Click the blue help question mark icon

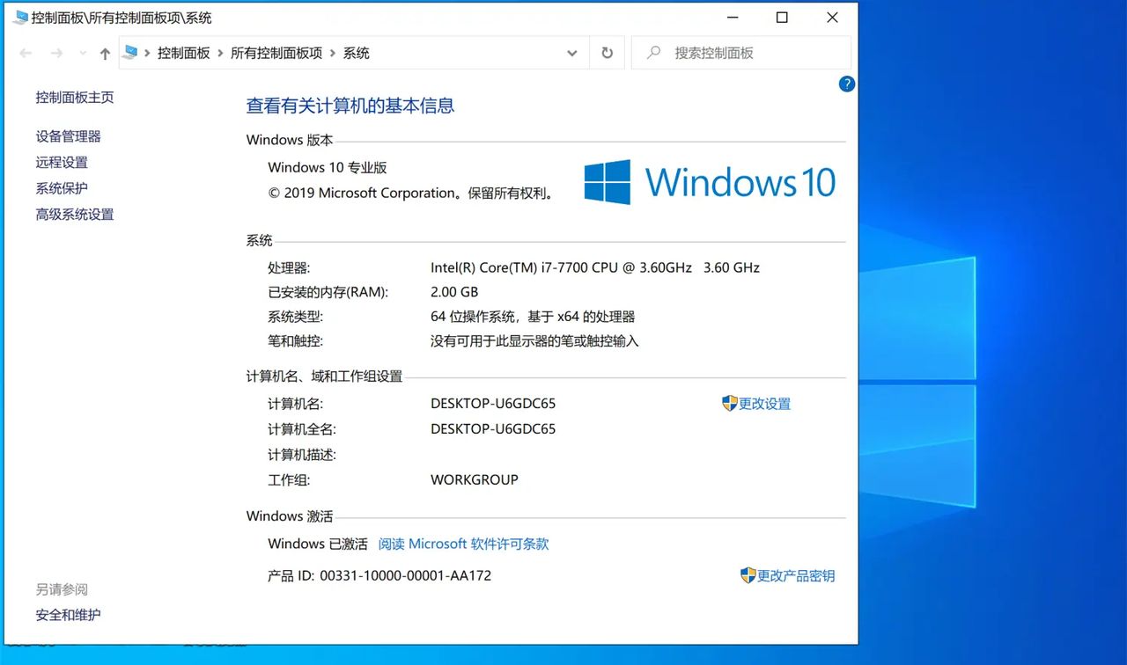pyautogui.click(x=846, y=84)
